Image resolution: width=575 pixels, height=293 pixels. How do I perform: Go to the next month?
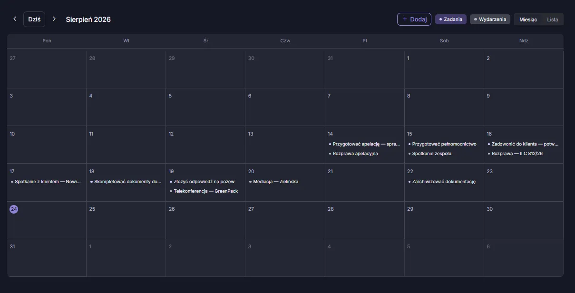[54, 19]
